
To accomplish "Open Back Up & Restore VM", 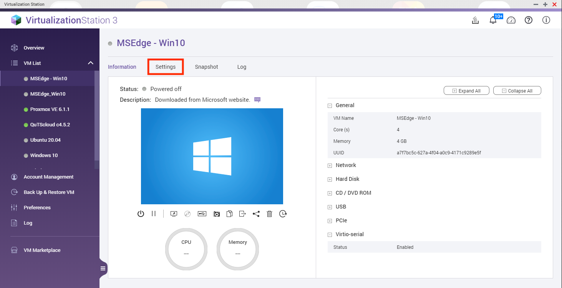I will [49, 192].
